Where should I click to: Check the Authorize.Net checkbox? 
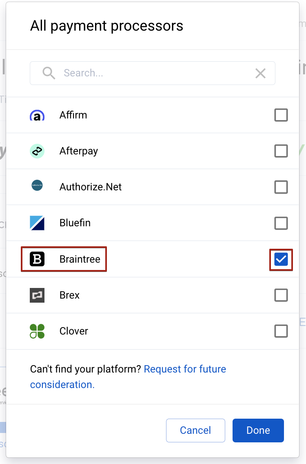point(281,187)
